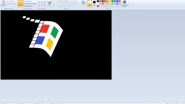The image size is (185, 104).
Task: Pick the black palette swatch
Action: coord(98,1)
